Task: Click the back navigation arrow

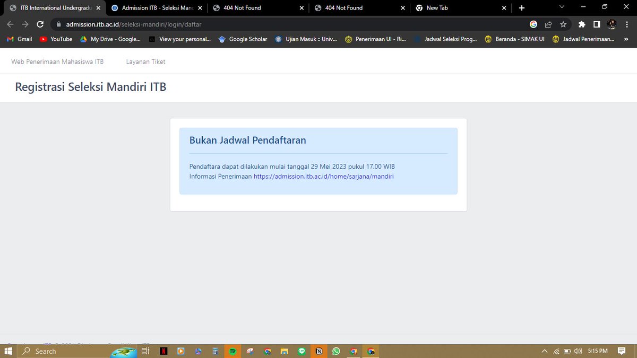Action: click(x=10, y=24)
